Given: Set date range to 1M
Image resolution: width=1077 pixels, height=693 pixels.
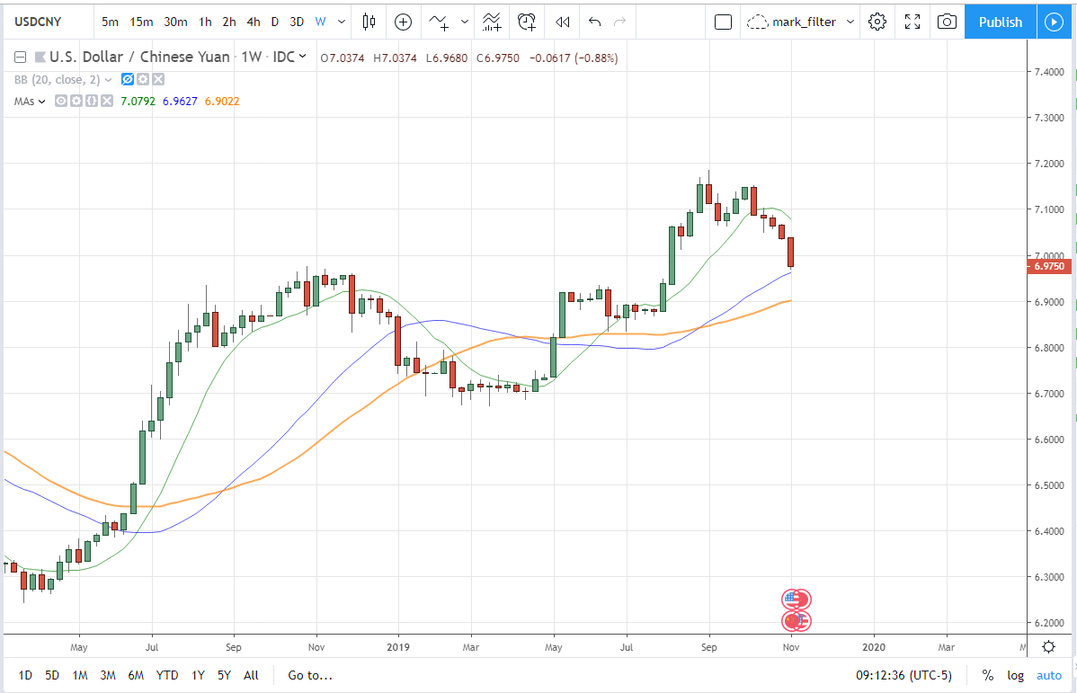Looking at the screenshot, I should [80, 675].
